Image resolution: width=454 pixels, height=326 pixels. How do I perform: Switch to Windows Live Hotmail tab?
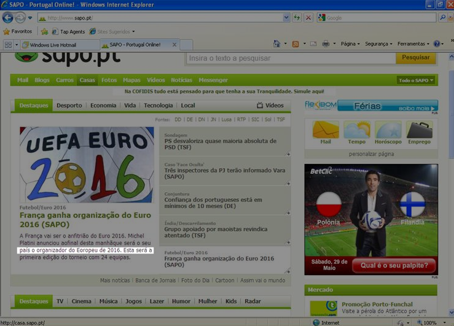pos(60,45)
